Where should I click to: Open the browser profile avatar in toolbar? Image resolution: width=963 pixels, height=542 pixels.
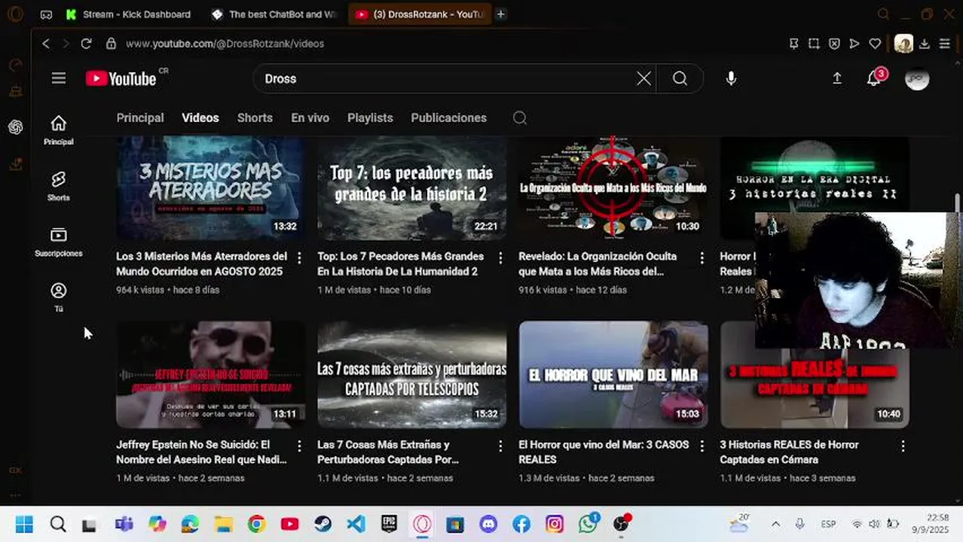(x=903, y=44)
